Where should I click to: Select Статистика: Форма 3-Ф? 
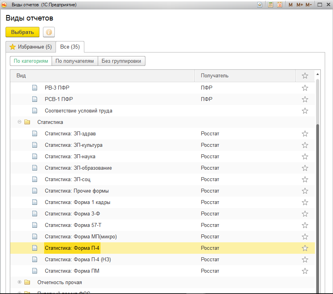point(162,214)
